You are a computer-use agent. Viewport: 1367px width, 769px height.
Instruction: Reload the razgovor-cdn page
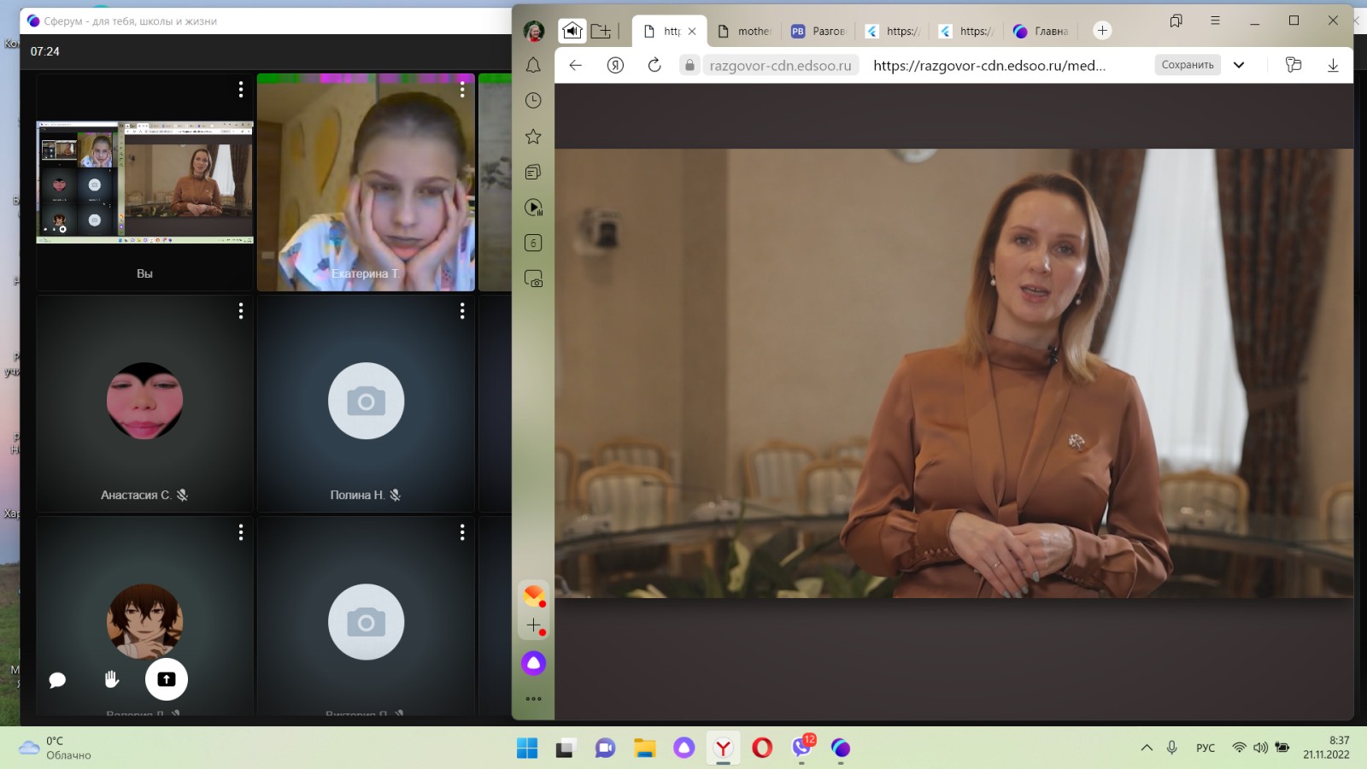point(654,65)
